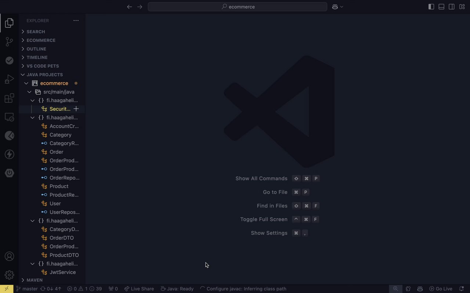Viewport: 470px width, 293px height.
Task: Expand the OUTLINE section
Action: click(52, 49)
